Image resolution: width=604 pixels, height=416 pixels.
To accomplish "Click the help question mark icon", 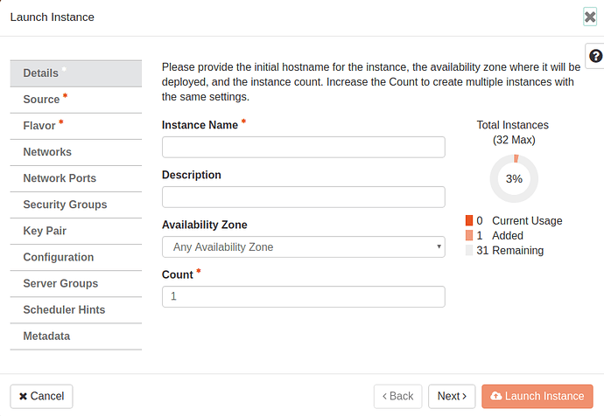I will tap(595, 56).
